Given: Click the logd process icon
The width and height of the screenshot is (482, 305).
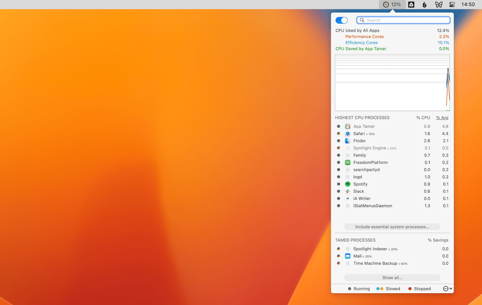Looking at the screenshot, I should 348,177.
